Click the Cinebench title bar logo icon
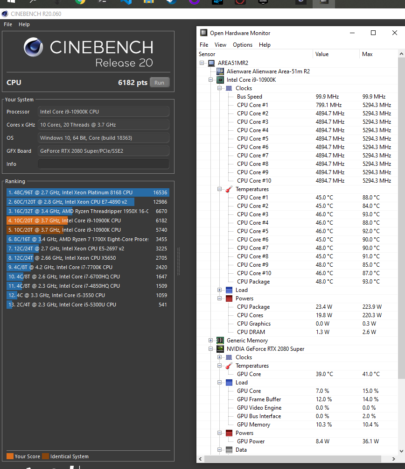 (5, 14)
